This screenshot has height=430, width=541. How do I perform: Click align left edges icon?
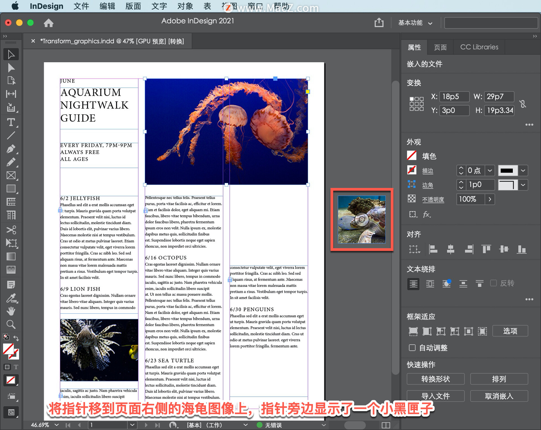(433, 249)
